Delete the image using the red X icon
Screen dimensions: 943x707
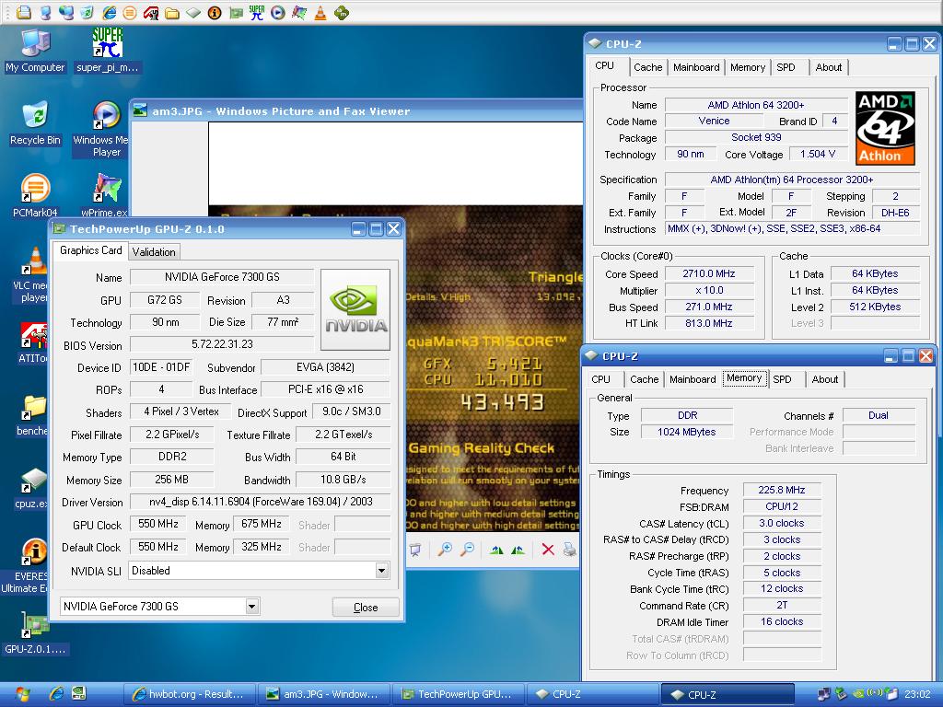click(548, 549)
